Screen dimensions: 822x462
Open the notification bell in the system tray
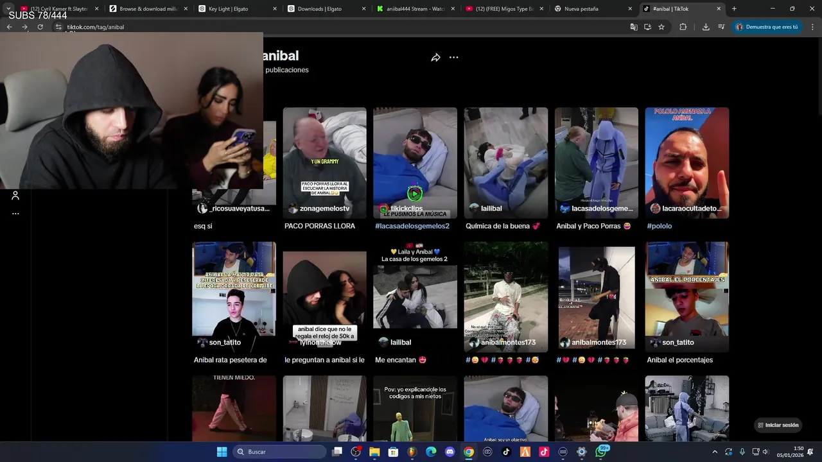click(811, 452)
